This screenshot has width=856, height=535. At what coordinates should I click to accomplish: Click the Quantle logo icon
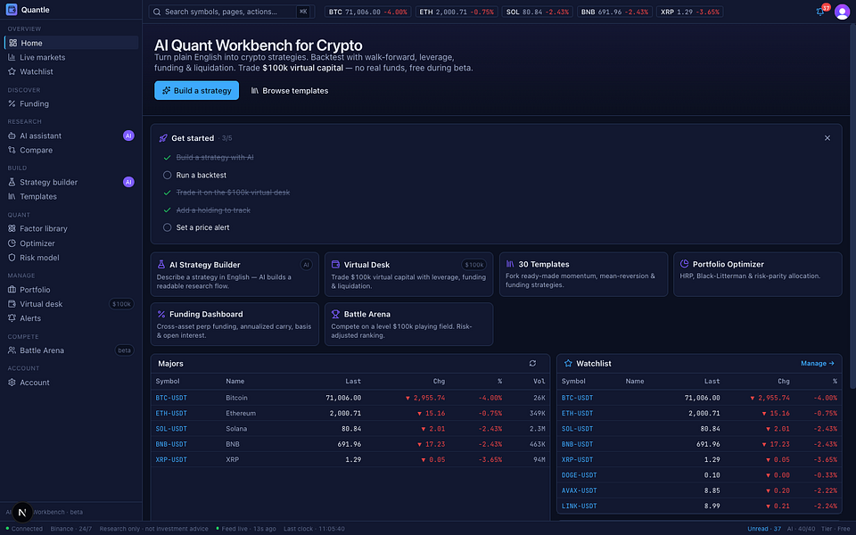[12, 9]
